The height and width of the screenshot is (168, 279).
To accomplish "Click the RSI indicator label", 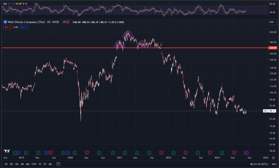I will [x=5, y=4].
